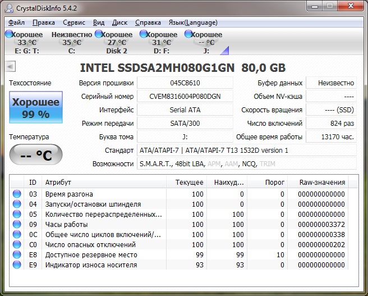
Task: Select the Время разгона attribute row
Action: (x=180, y=194)
